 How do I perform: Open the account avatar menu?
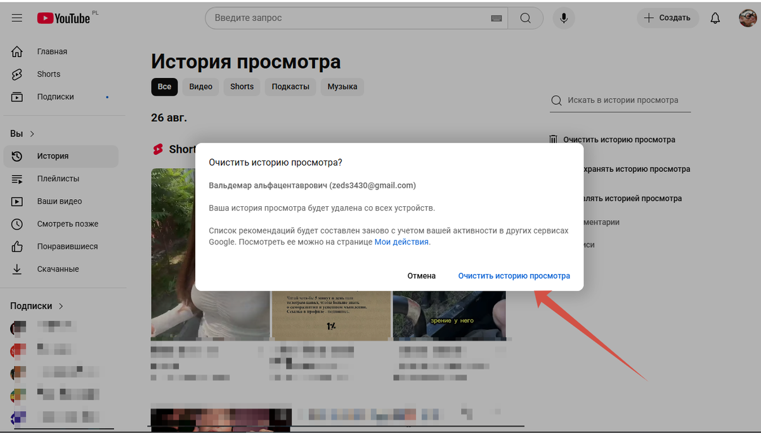pos(748,18)
